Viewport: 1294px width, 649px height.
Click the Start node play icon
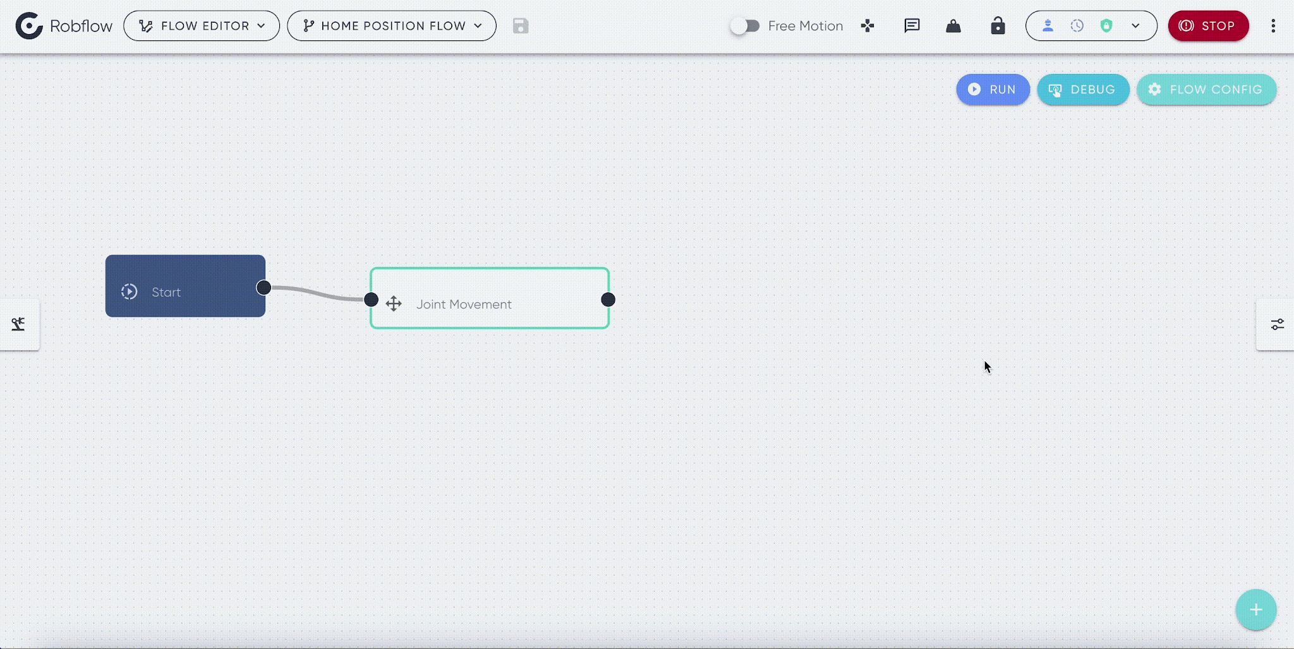(130, 292)
